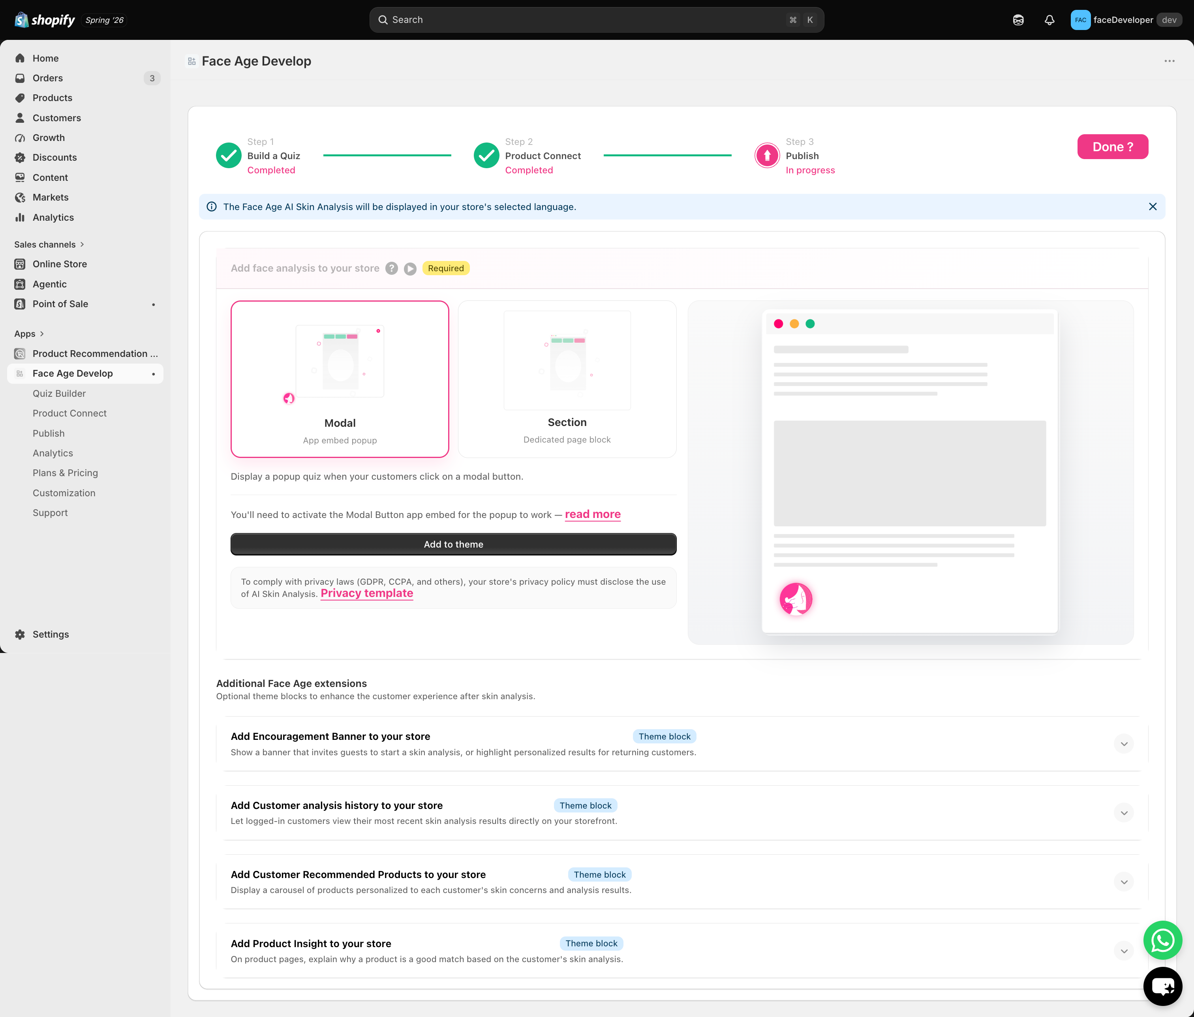Open Plans & Pricing

pos(65,473)
